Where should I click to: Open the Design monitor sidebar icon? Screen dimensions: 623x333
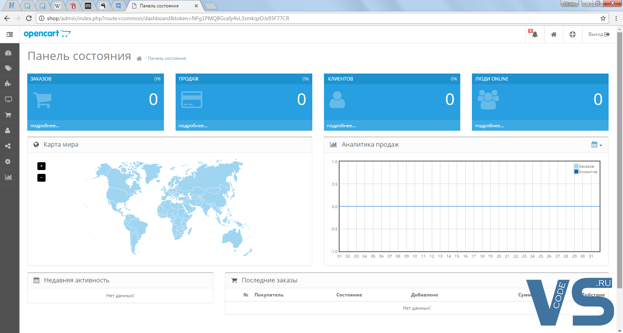point(8,99)
